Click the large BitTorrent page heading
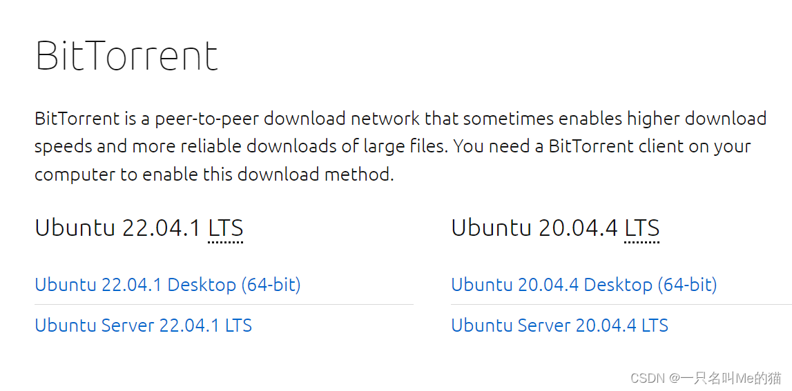The image size is (792, 391). (127, 56)
